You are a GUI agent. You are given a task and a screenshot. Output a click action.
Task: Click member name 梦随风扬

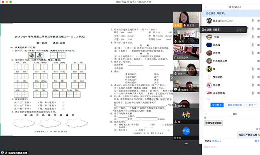(x=218, y=77)
